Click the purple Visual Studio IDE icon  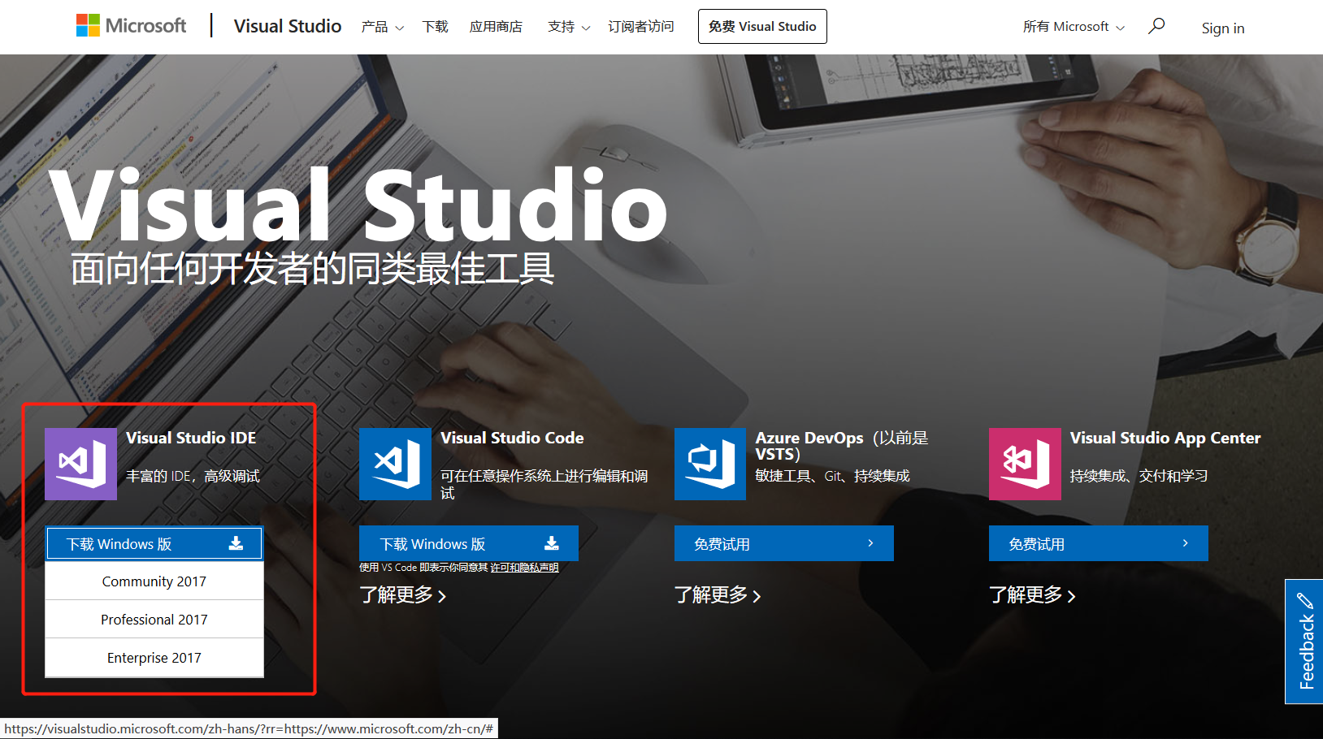(x=80, y=464)
